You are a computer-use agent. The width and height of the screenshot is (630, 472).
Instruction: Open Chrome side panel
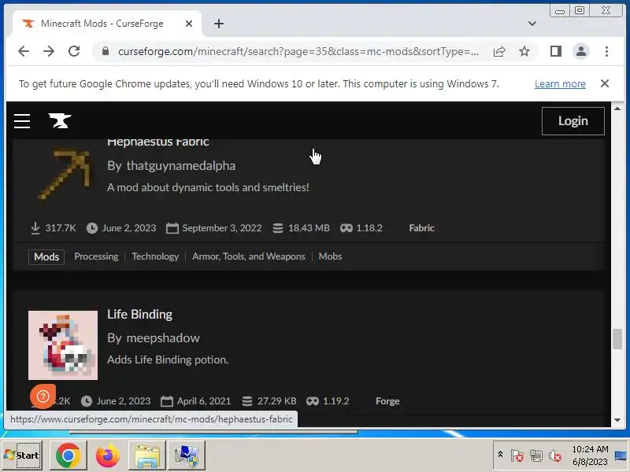point(556,51)
